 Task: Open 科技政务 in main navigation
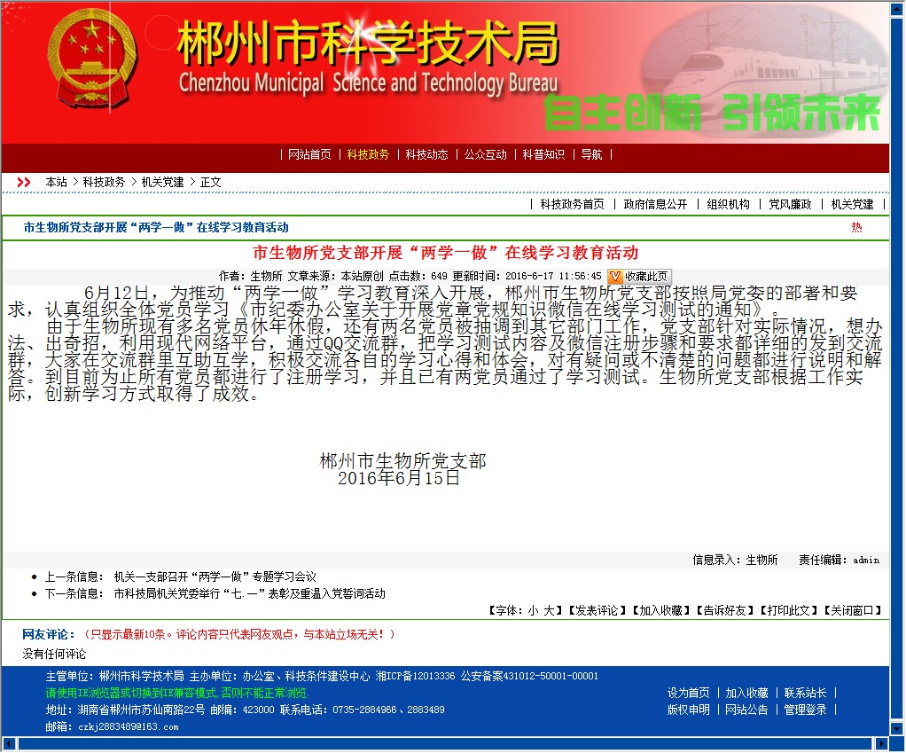(368, 155)
